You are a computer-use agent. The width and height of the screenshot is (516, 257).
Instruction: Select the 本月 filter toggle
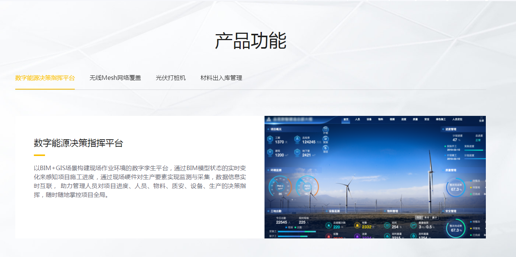pyautogui.click(x=427, y=217)
